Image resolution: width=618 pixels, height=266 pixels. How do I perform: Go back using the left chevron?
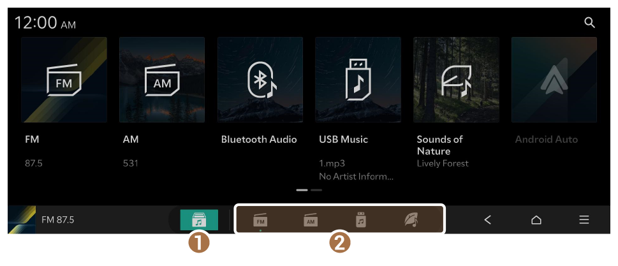(487, 220)
